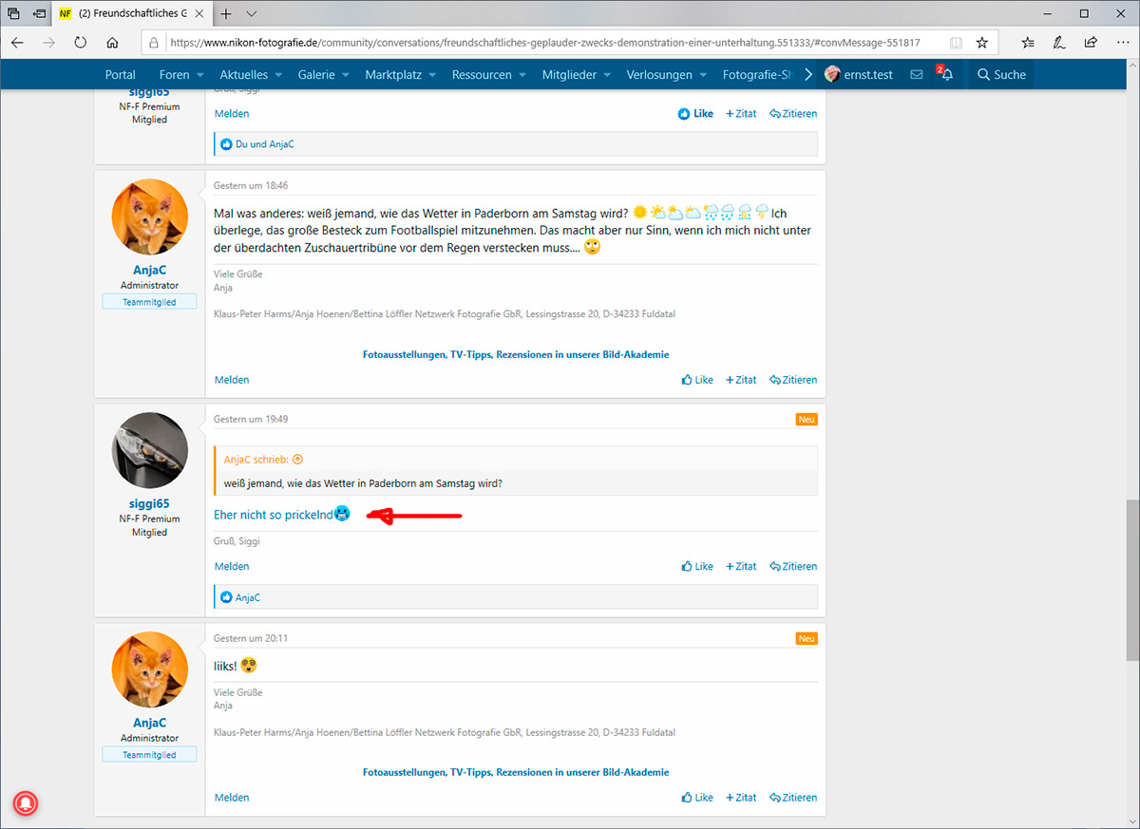Screen dimensions: 1140x829
Task: Click AnjaC in likes bar under 19:49 post
Action: [x=248, y=597]
